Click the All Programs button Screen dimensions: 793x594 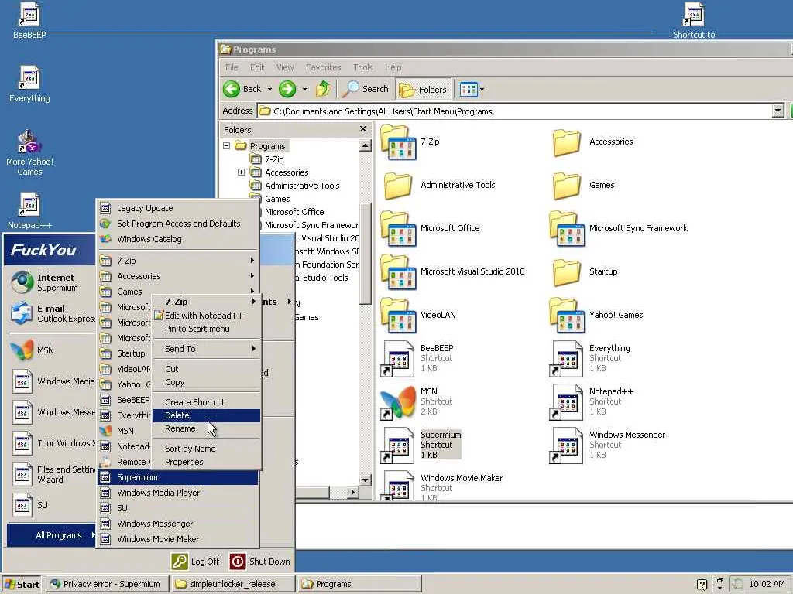[x=51, y=535]
